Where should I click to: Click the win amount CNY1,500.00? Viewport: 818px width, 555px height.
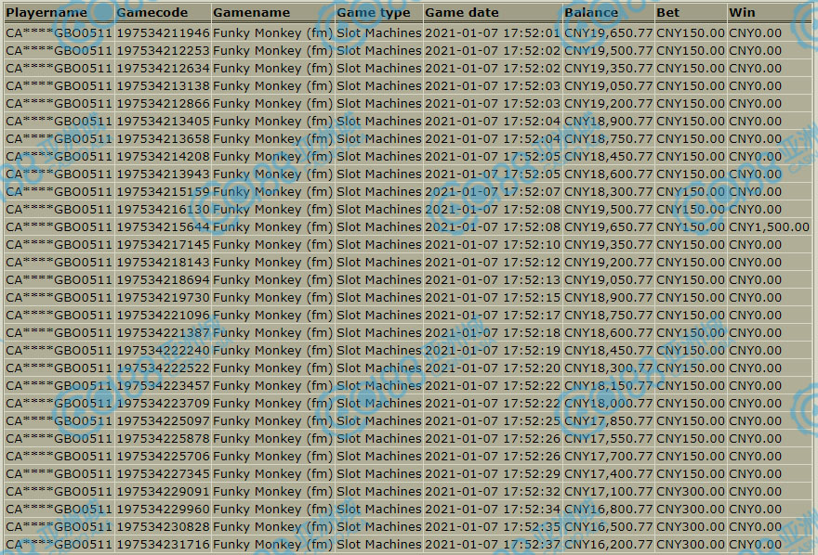[x=769, y=227]
